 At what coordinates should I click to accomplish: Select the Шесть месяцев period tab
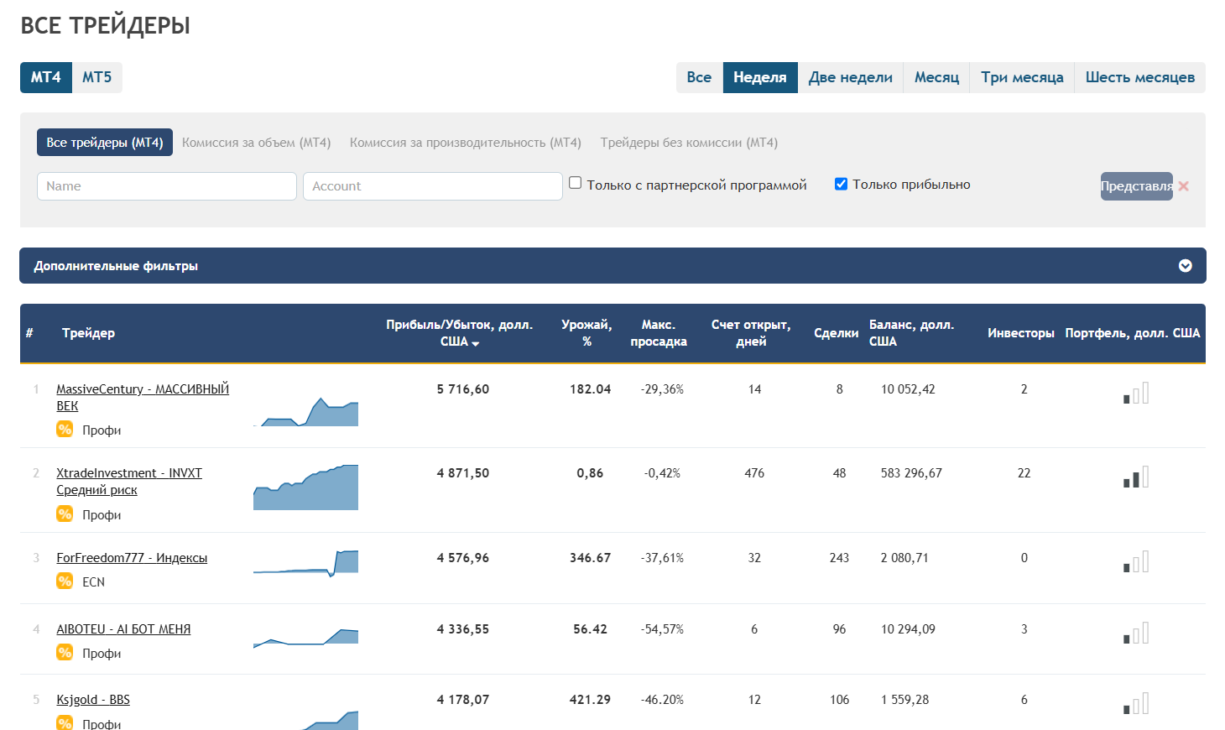point(1140,77)
